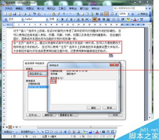The width and height of the screenshot is (159, 140).
Task: Open the Calibri font dropdown
Action: tap(47, 19)
